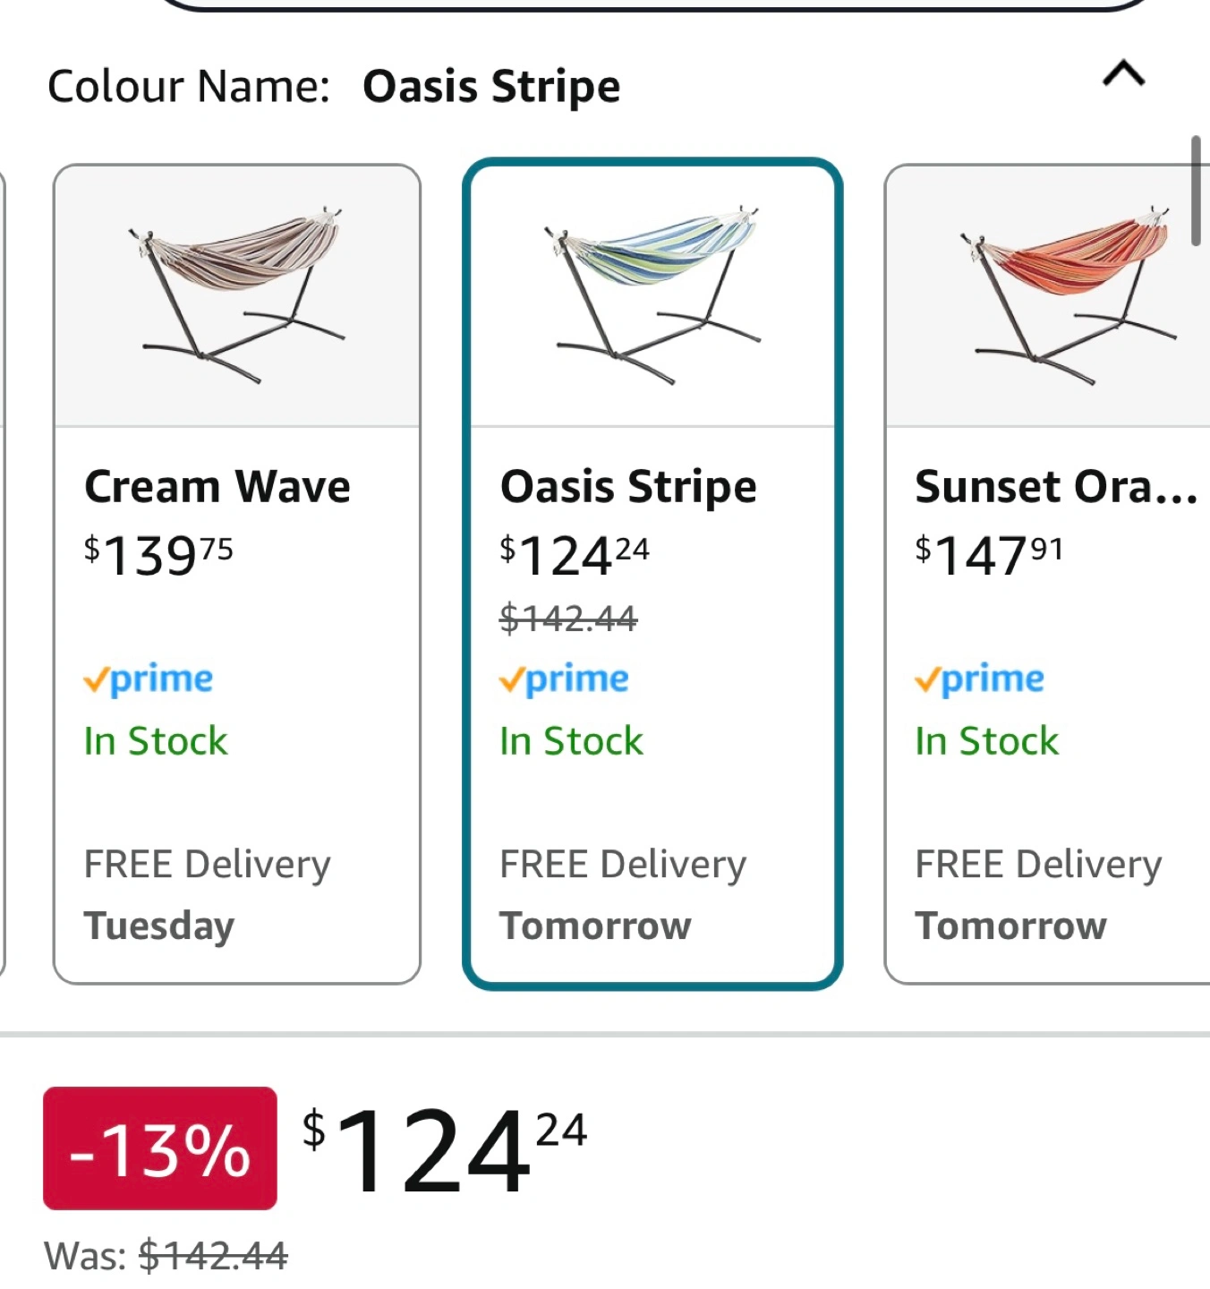Click FREE Delivery Tomorrow in Oasis Stripe card
Viewport: 1210px width, 1289px height.
click(623, 895)
